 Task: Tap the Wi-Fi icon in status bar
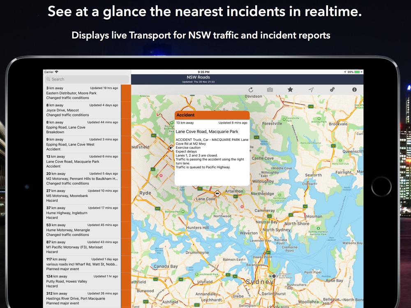pyautogui.click(x=57, y=72)
